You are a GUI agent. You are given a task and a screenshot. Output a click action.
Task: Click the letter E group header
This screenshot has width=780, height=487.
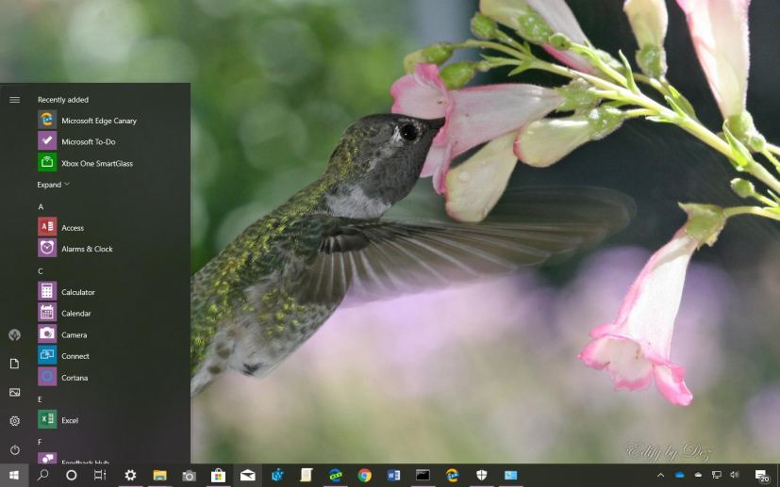(40, 399)
